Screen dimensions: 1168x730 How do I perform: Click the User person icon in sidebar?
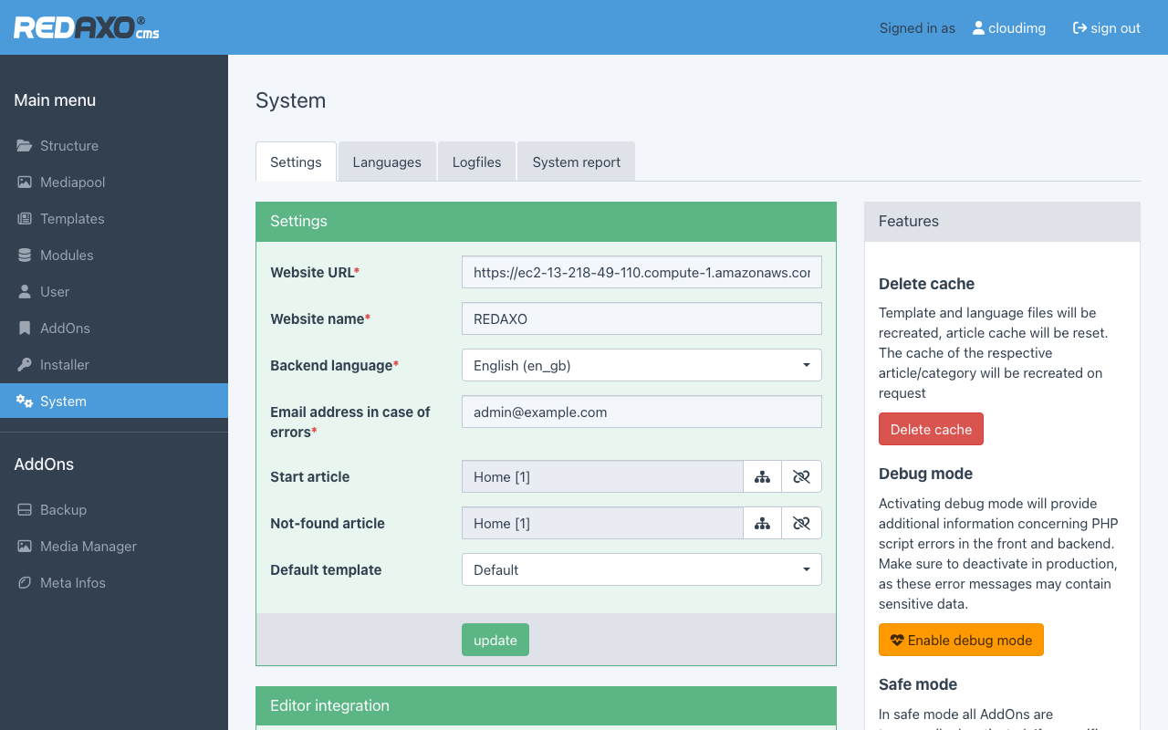tap(25, 292)
